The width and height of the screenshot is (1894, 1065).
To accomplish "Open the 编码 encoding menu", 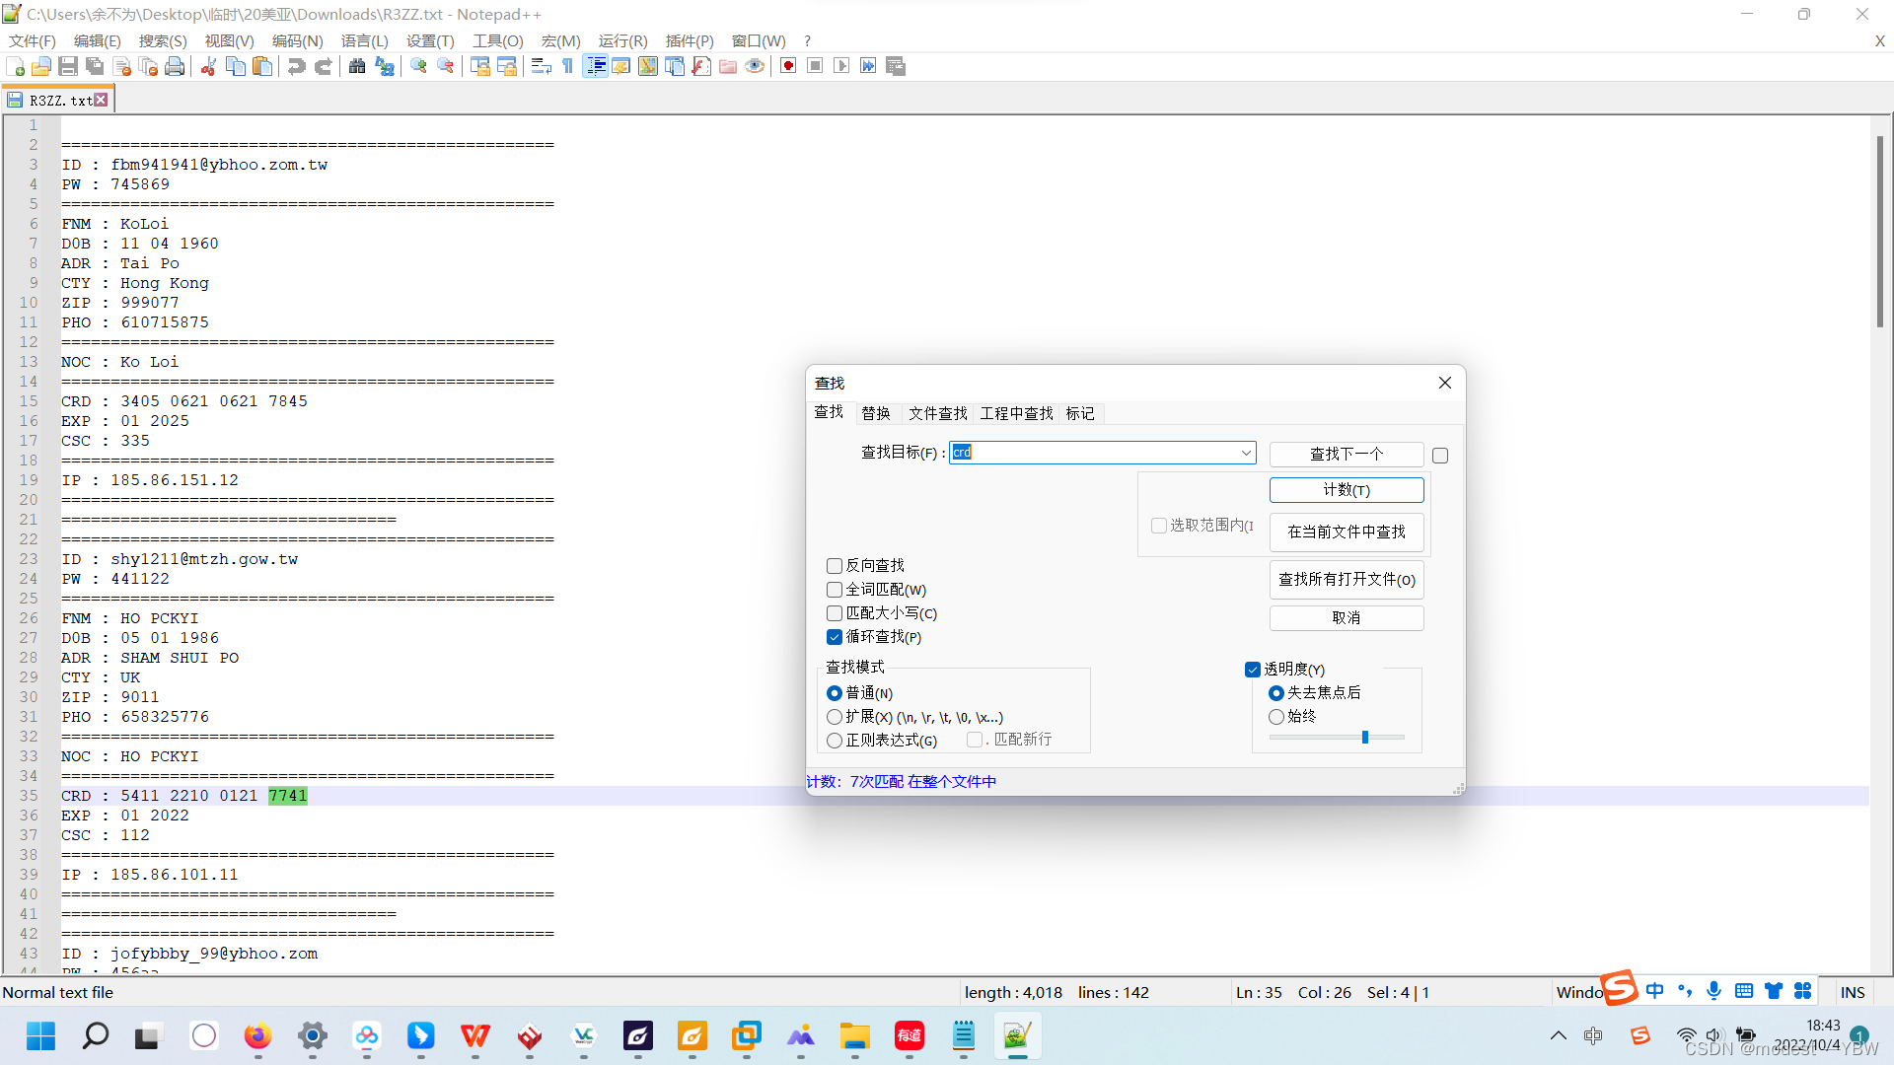I will [297, 40].
